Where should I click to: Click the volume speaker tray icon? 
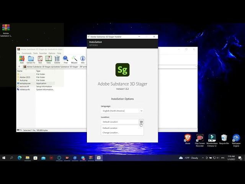click(x=218, y=158)
